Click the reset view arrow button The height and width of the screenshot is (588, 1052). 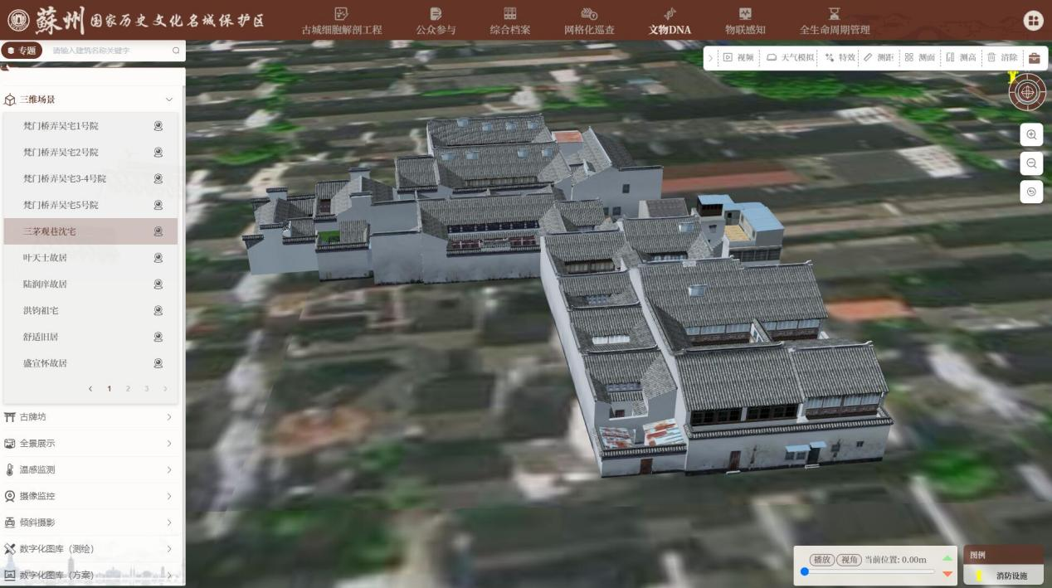1031,192
